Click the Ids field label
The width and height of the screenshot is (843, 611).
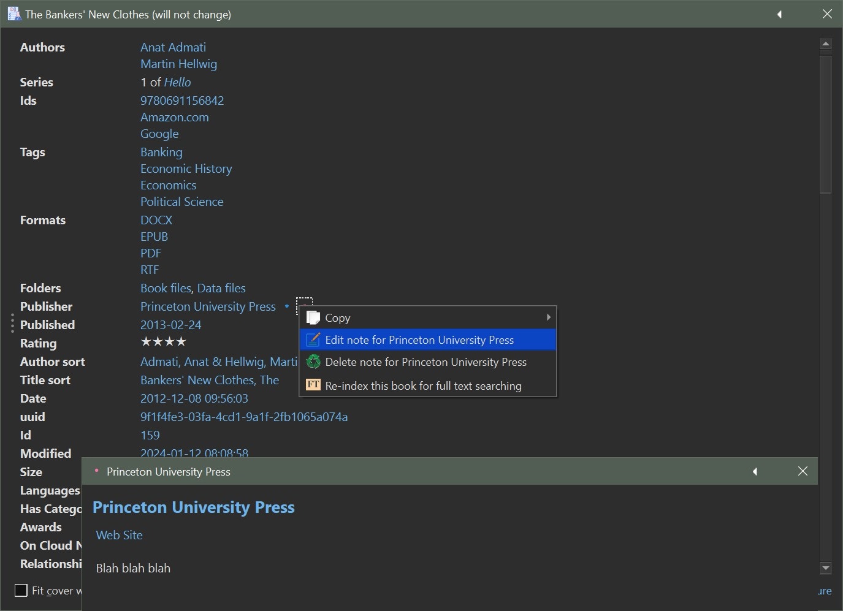pos(28,101)
